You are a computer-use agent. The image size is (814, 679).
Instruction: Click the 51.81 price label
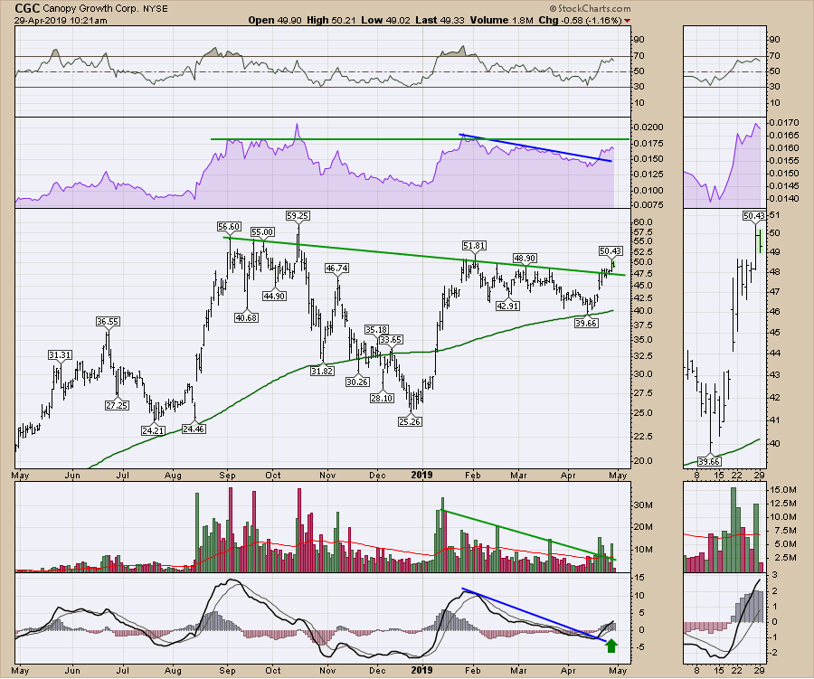474,245
